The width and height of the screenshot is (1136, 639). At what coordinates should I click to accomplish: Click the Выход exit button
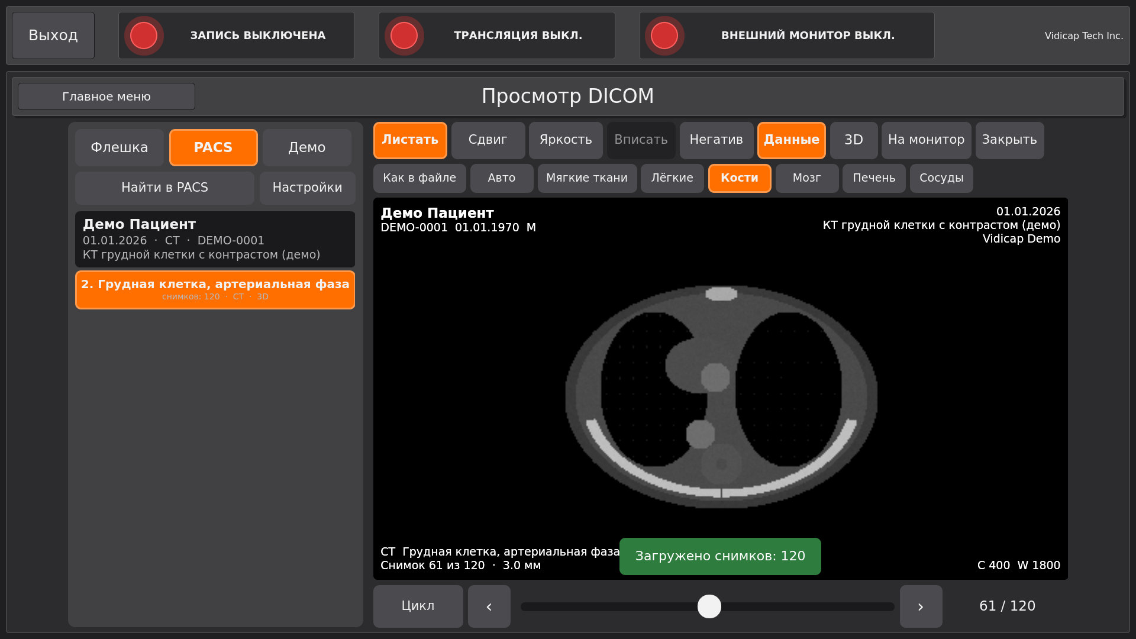point(53,35)
